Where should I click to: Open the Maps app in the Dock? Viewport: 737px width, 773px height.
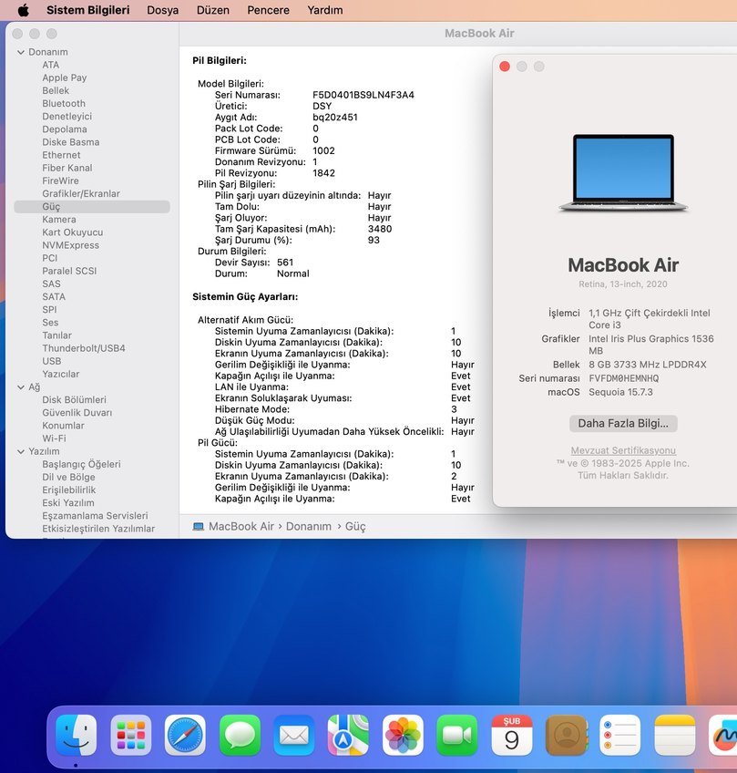point(348,735)
